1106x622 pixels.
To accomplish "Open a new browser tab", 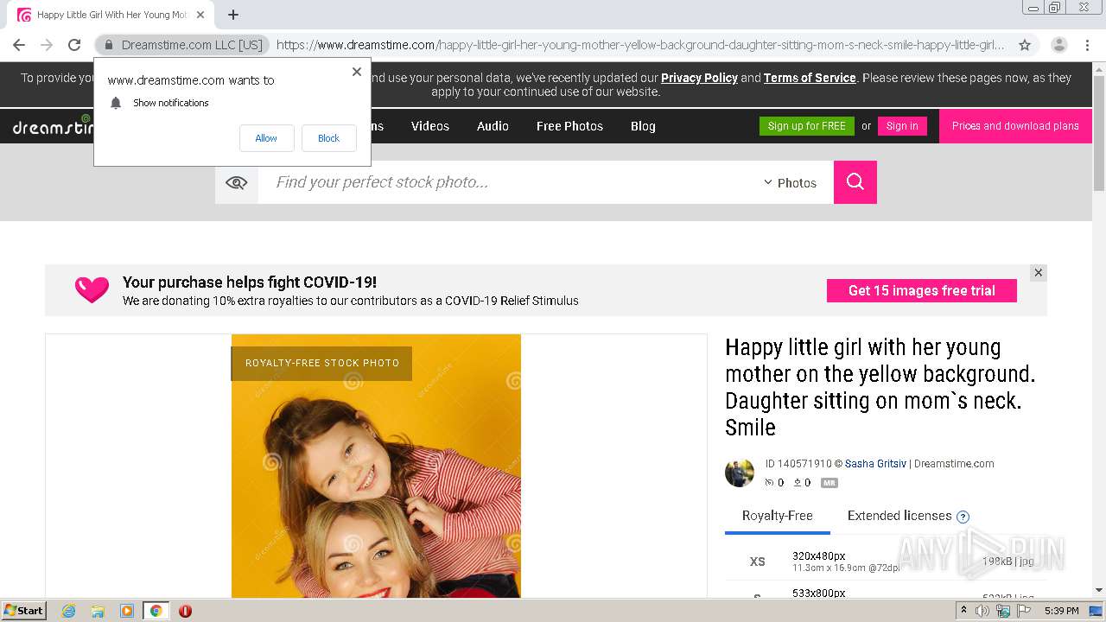I will (x=233, y=15).
